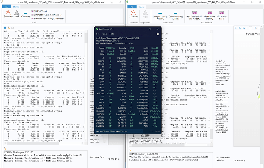Screen dimensions: 264x168
Task: Select Home tab in CFD_only window
Action: pyautogui.click(x=16, y=7)
